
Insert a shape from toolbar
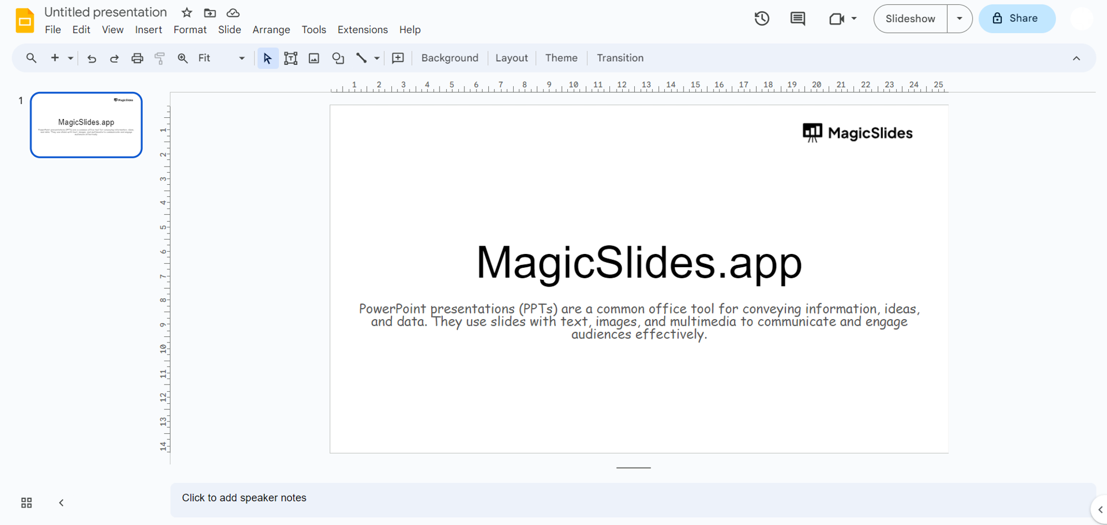pos(338,58)
